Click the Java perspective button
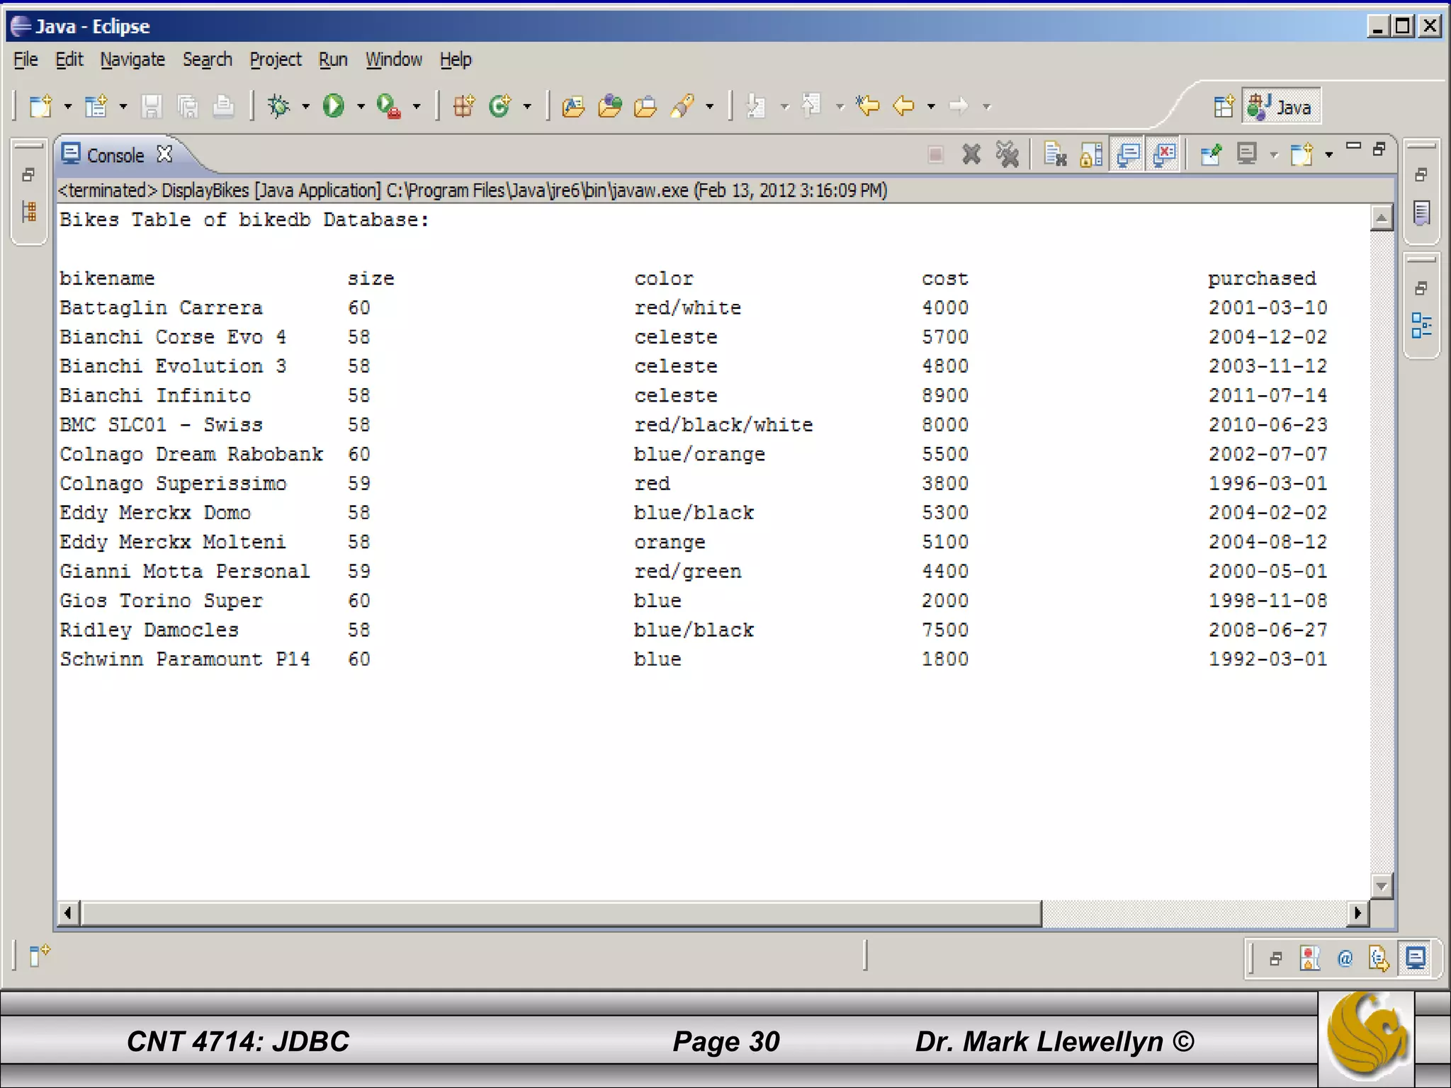Image resolution: width=1451 pixels, height=1088 pixels. (1281, 107)
